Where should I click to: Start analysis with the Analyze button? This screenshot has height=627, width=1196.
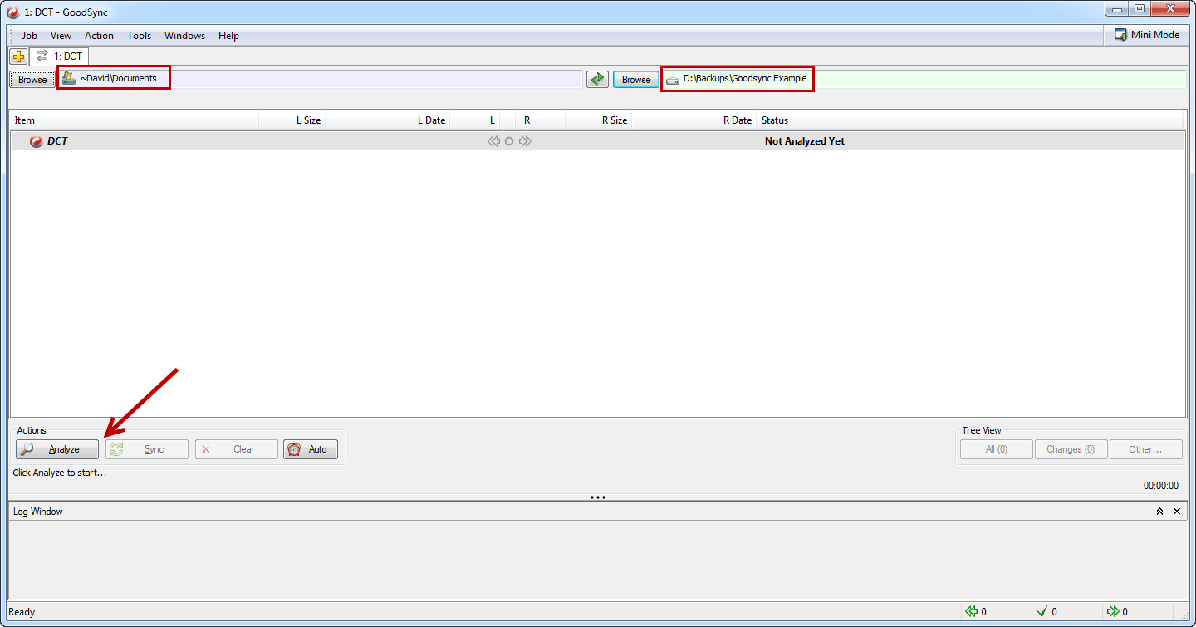[x=57, y=449]
